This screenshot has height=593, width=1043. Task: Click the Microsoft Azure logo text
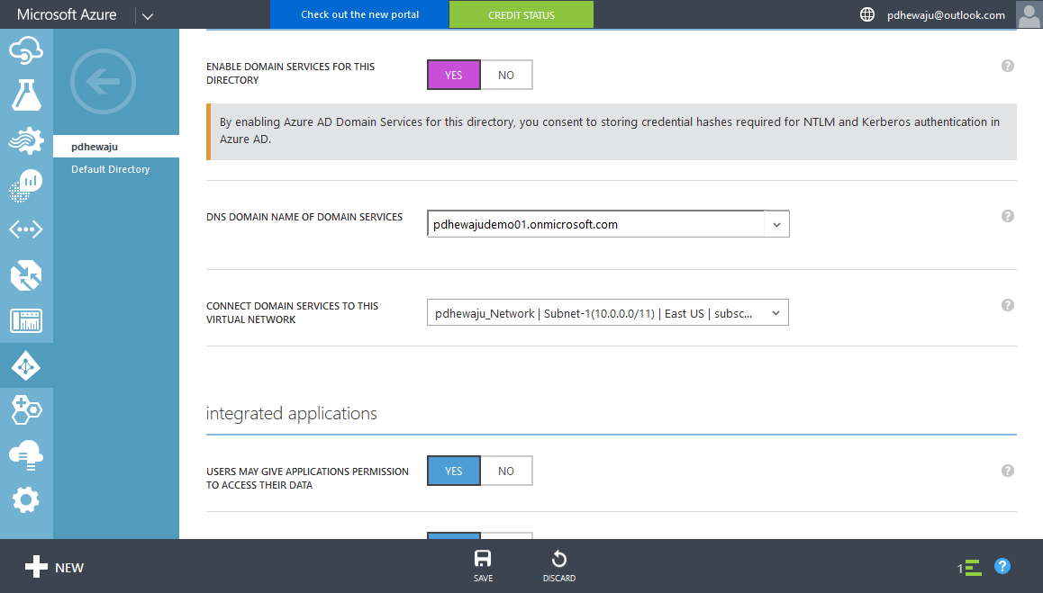point(67,14)
